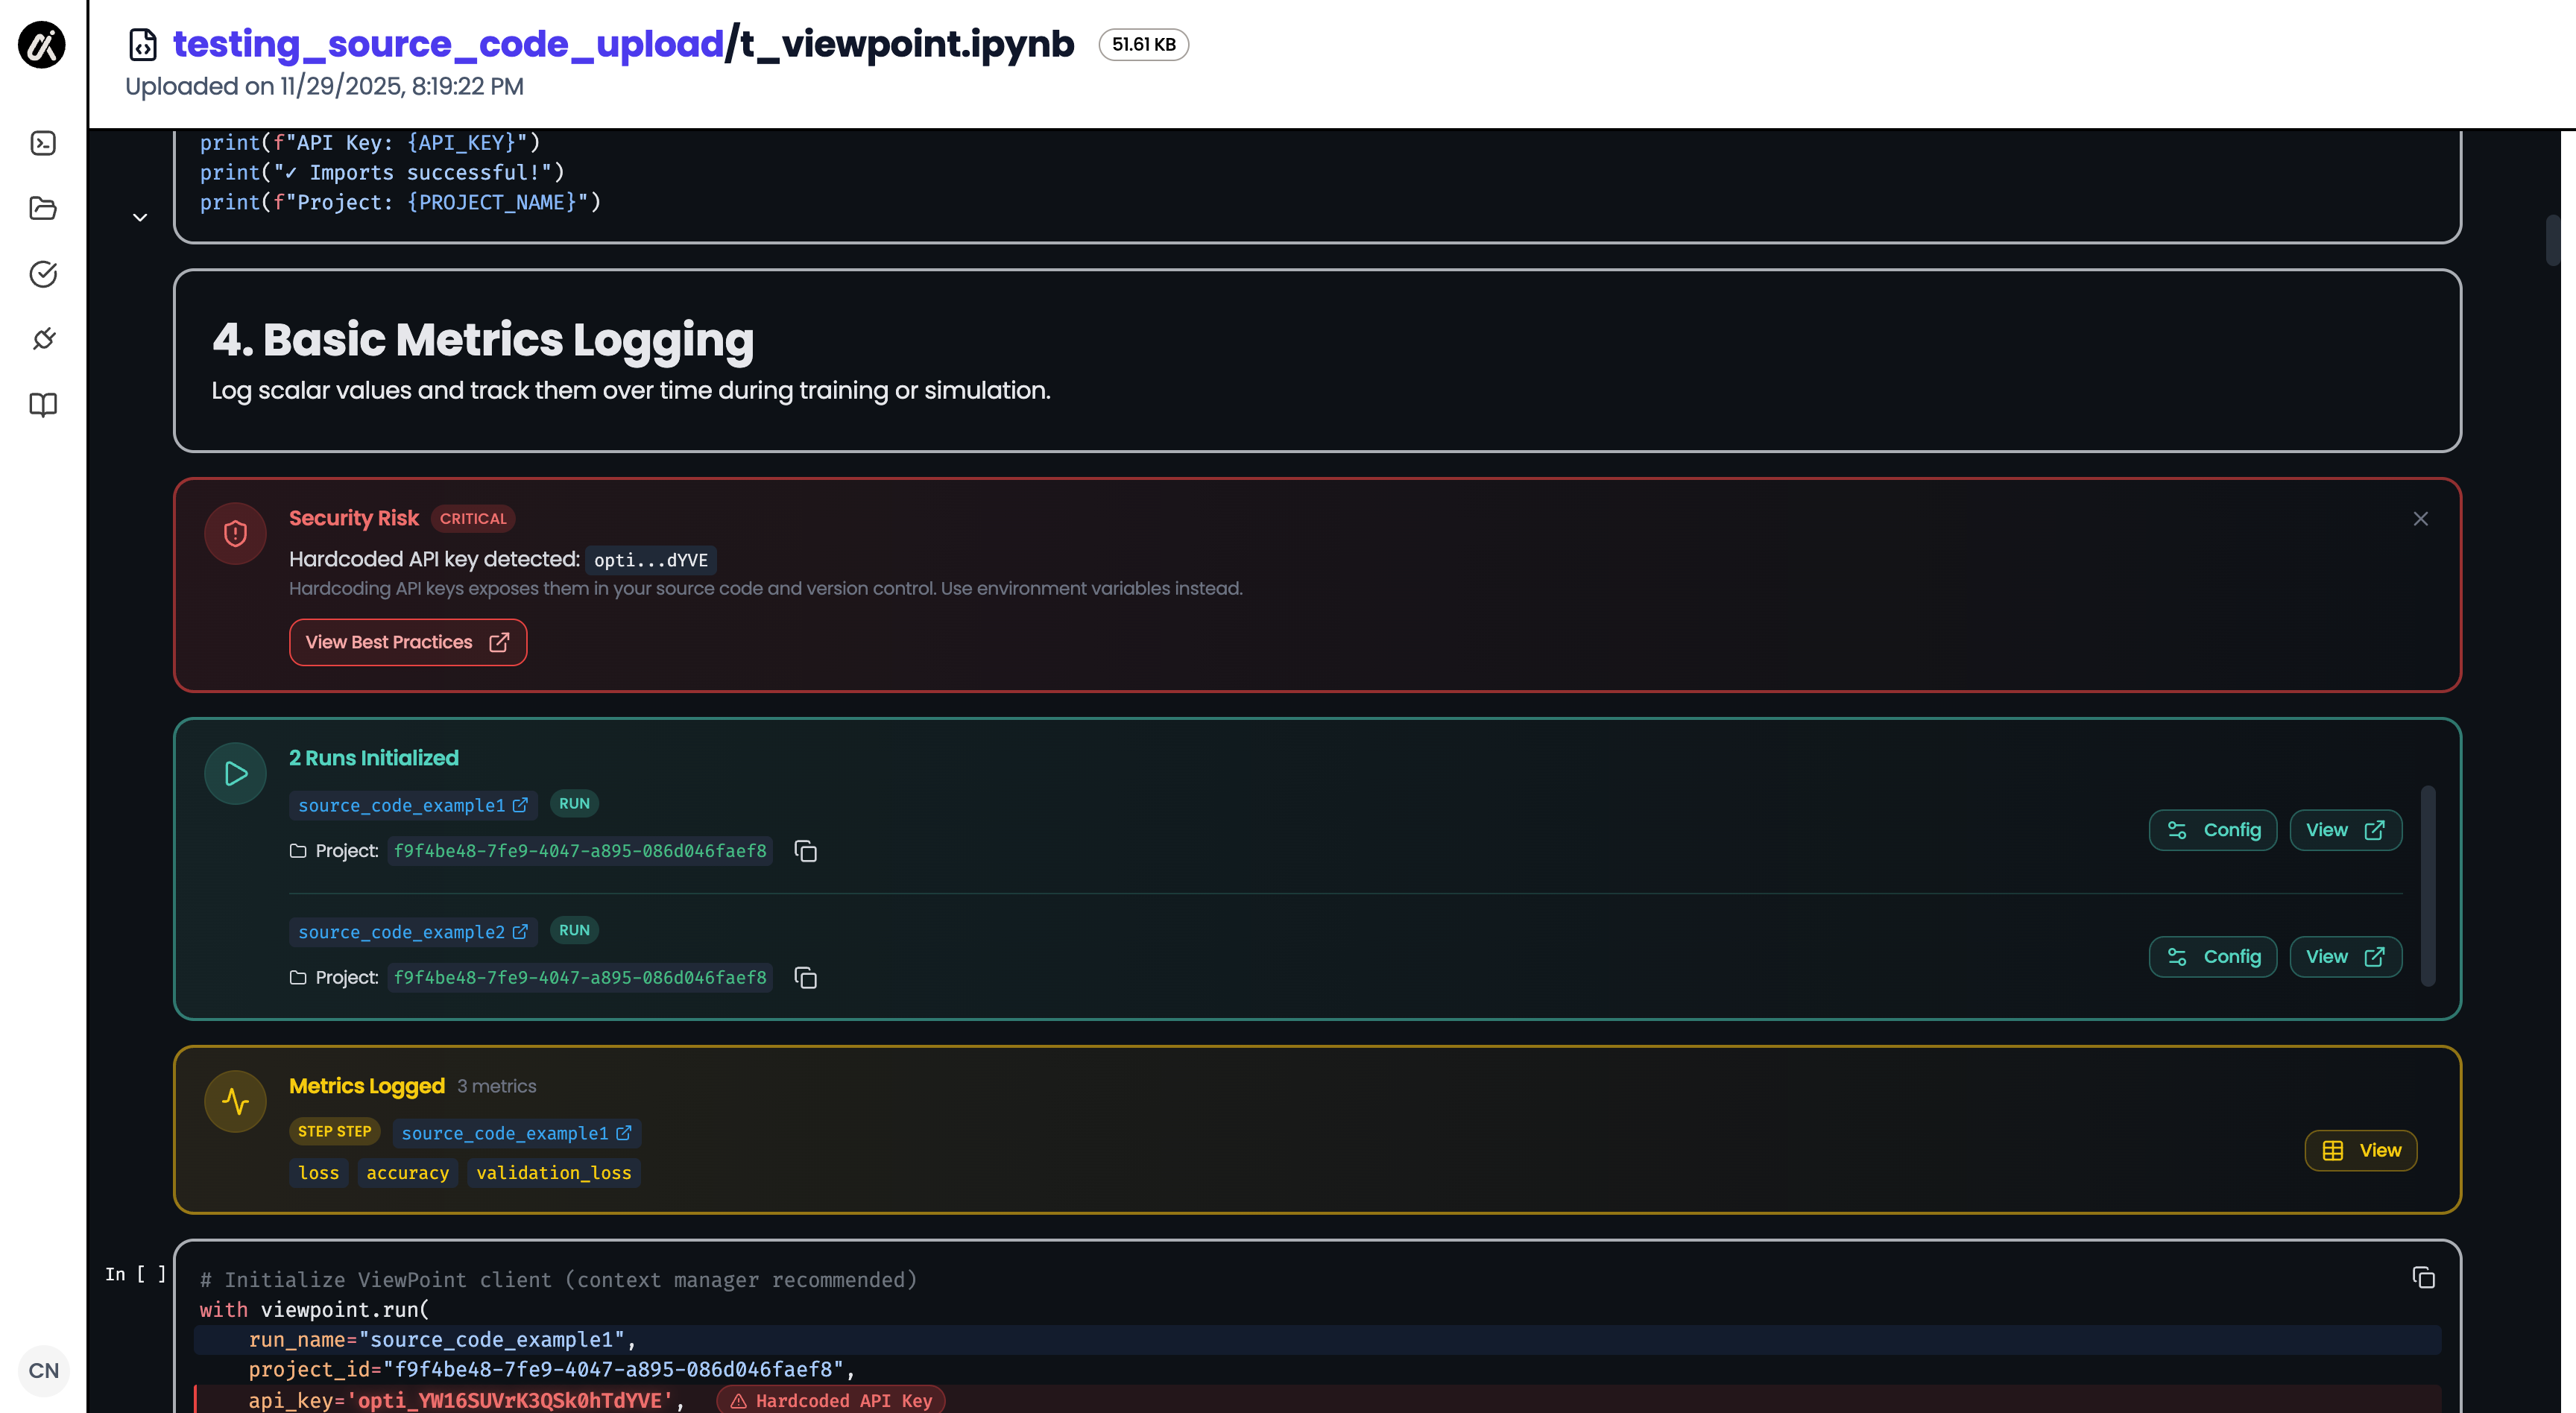Click the plug integrations sidebar icon
Image resolution: width=2576 pixels, height=1413 pixels.
[43, 339]
